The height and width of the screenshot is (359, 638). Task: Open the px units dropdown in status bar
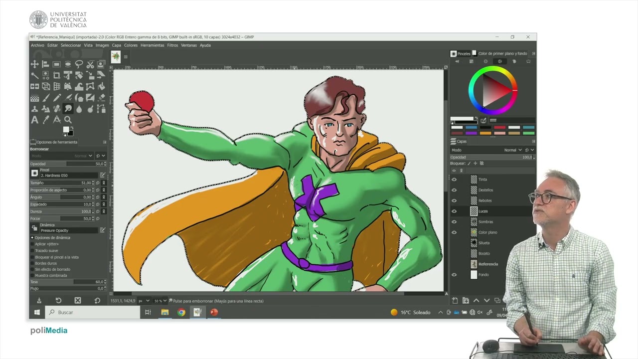[x=144, y=301]
